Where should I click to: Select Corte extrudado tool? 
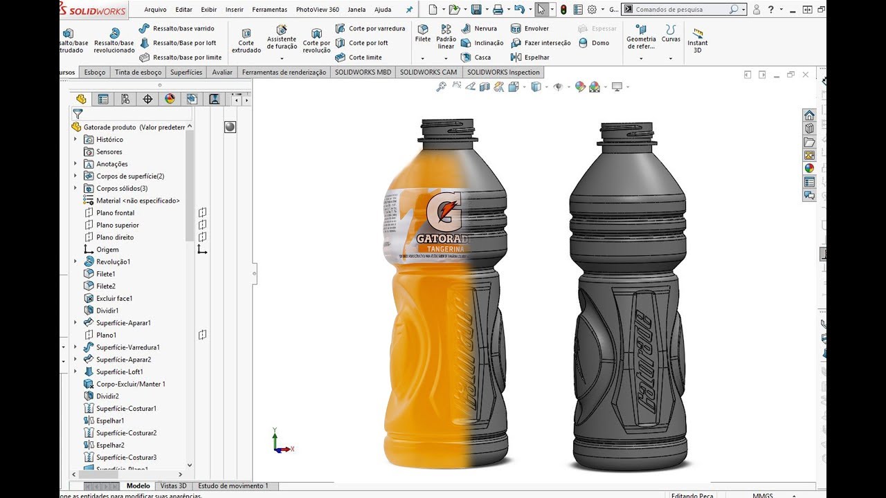pyautogui.click(x=246, y=41)
